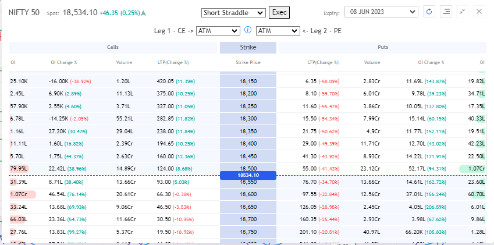This screenshot has height=245, width=494.
Task: Click the NIFTY 50 symbol title
Action: (x=24, y=13)
